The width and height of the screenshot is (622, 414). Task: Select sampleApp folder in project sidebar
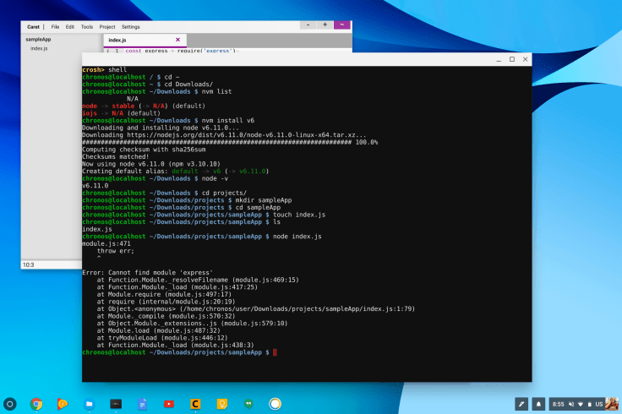(x=39, y=39)
